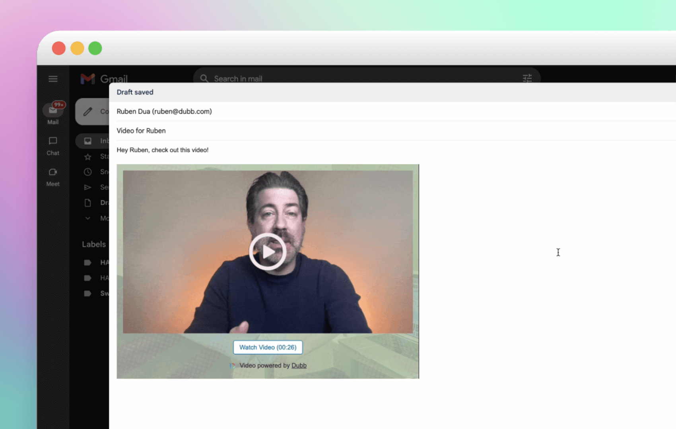Open the Snoozed folder clock icon
Screen dimensions: 676x429
pos(88,172)
